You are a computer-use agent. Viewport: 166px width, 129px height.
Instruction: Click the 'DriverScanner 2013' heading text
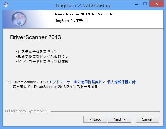pos(35,37)
